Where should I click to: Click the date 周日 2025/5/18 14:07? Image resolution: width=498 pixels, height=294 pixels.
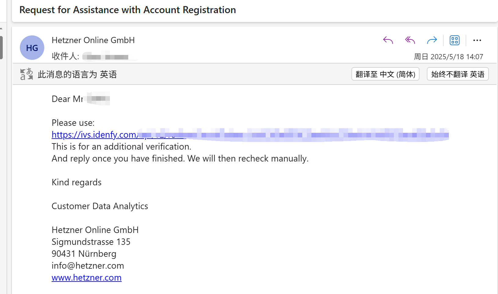[449, 57]
